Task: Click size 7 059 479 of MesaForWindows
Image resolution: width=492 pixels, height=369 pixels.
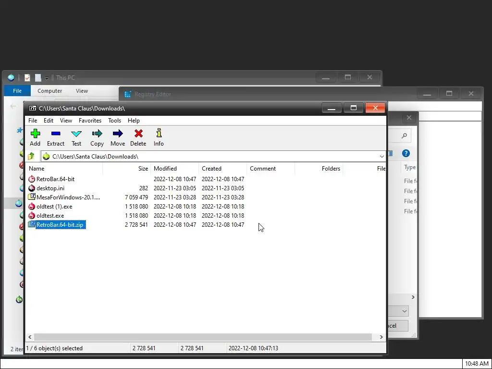Action: pos(136,197)
